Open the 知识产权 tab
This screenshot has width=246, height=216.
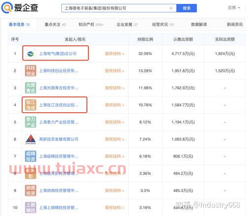(x=91, y=25)
